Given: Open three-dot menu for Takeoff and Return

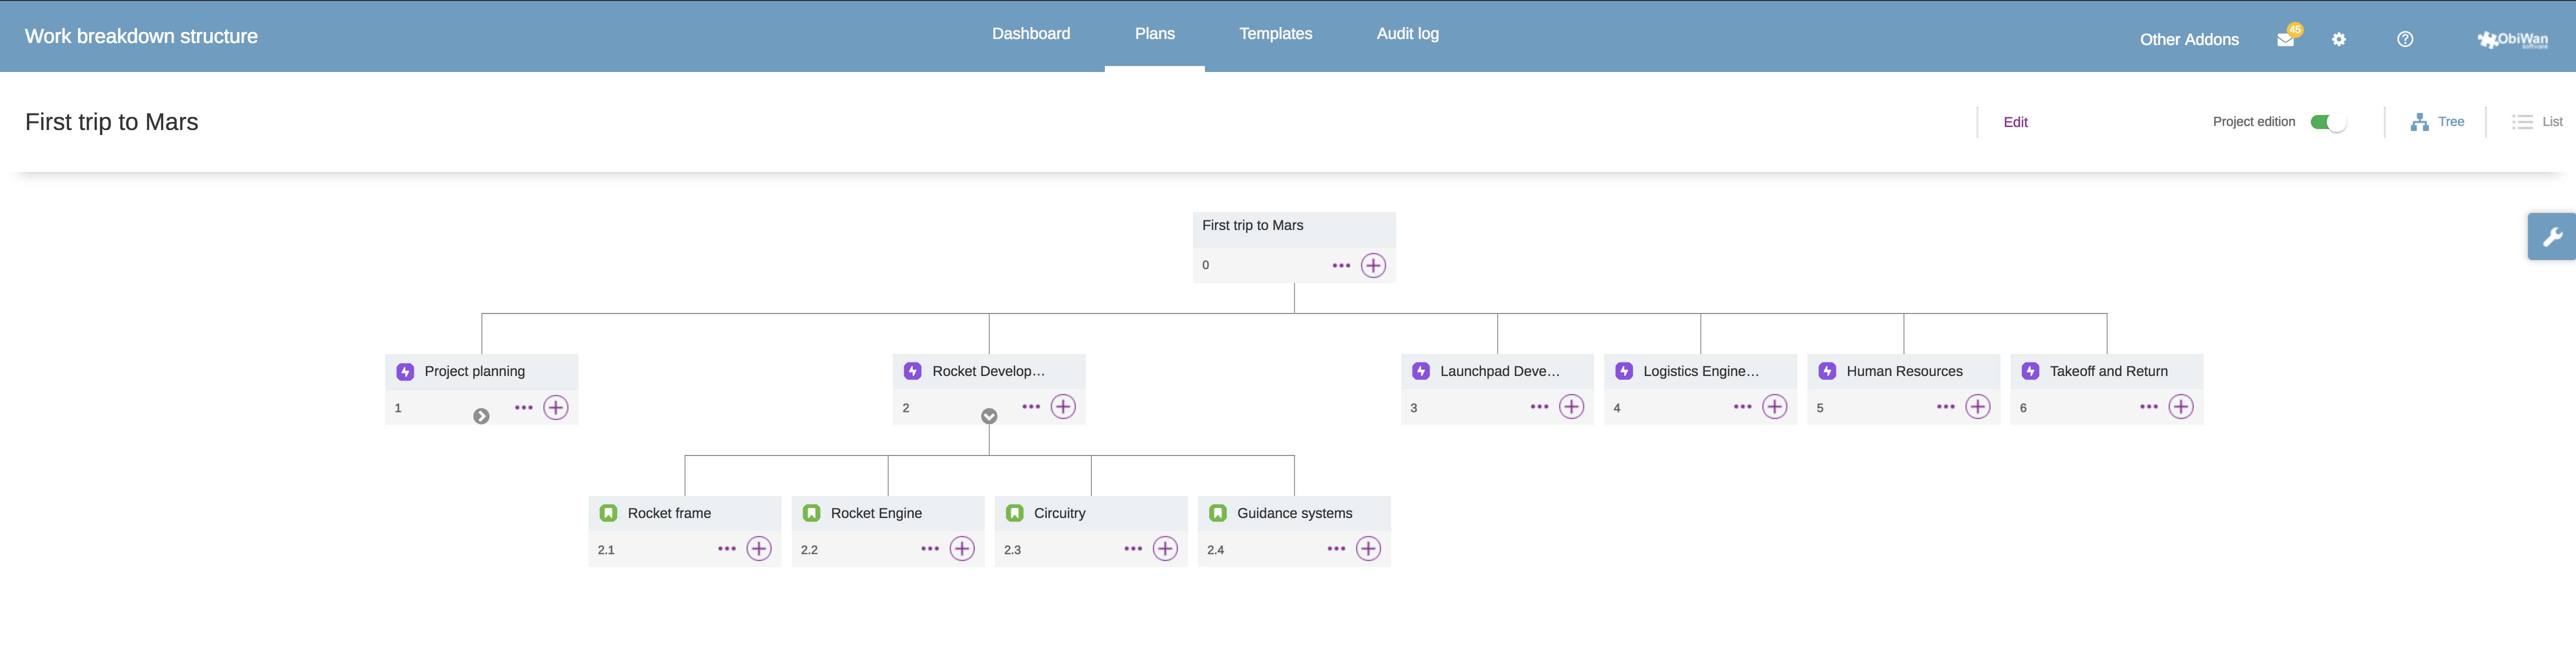Looking at the screenshot, I should [x=2148, y=407].
